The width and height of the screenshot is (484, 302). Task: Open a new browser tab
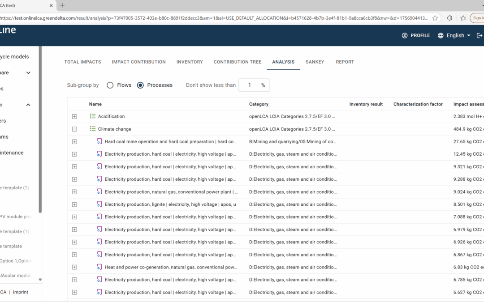pos(62,5)
